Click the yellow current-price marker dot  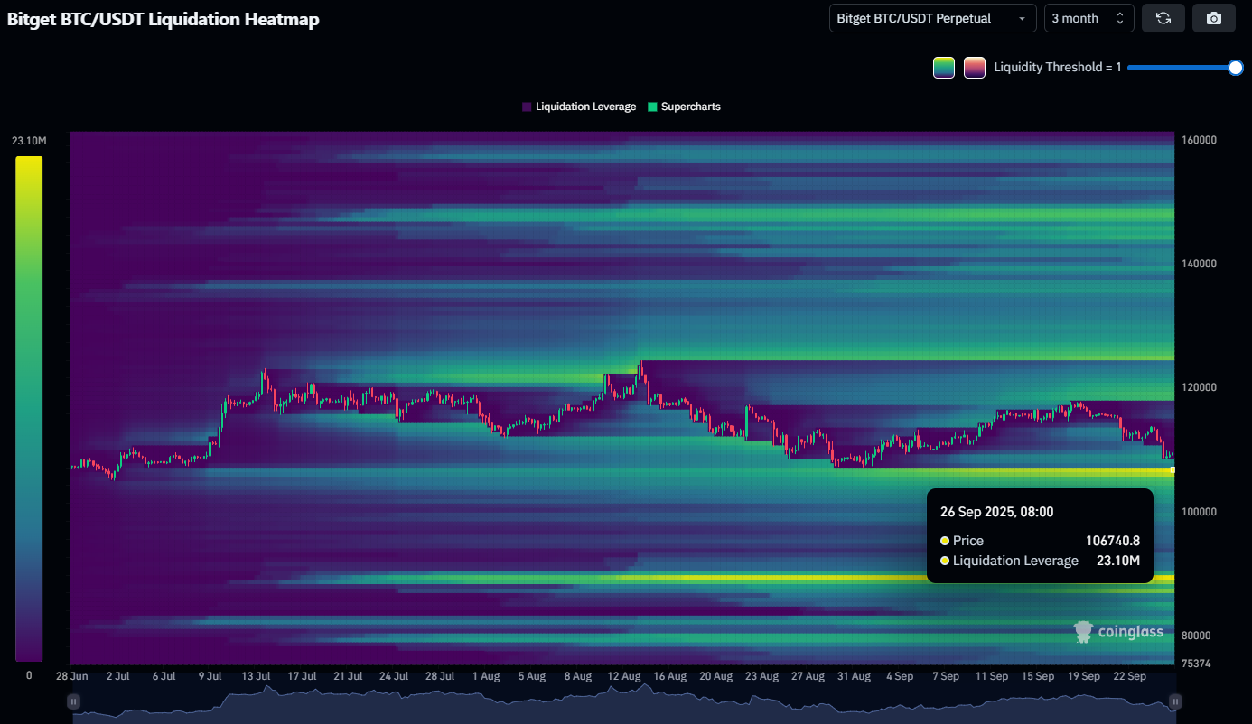point(1173,469)
